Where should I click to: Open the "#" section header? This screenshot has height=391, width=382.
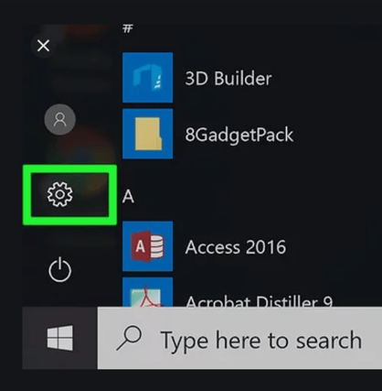coord(128,28)
